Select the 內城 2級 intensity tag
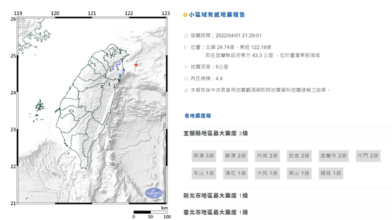The height and width of the screenshot is (220, 392). pos(267,156)
